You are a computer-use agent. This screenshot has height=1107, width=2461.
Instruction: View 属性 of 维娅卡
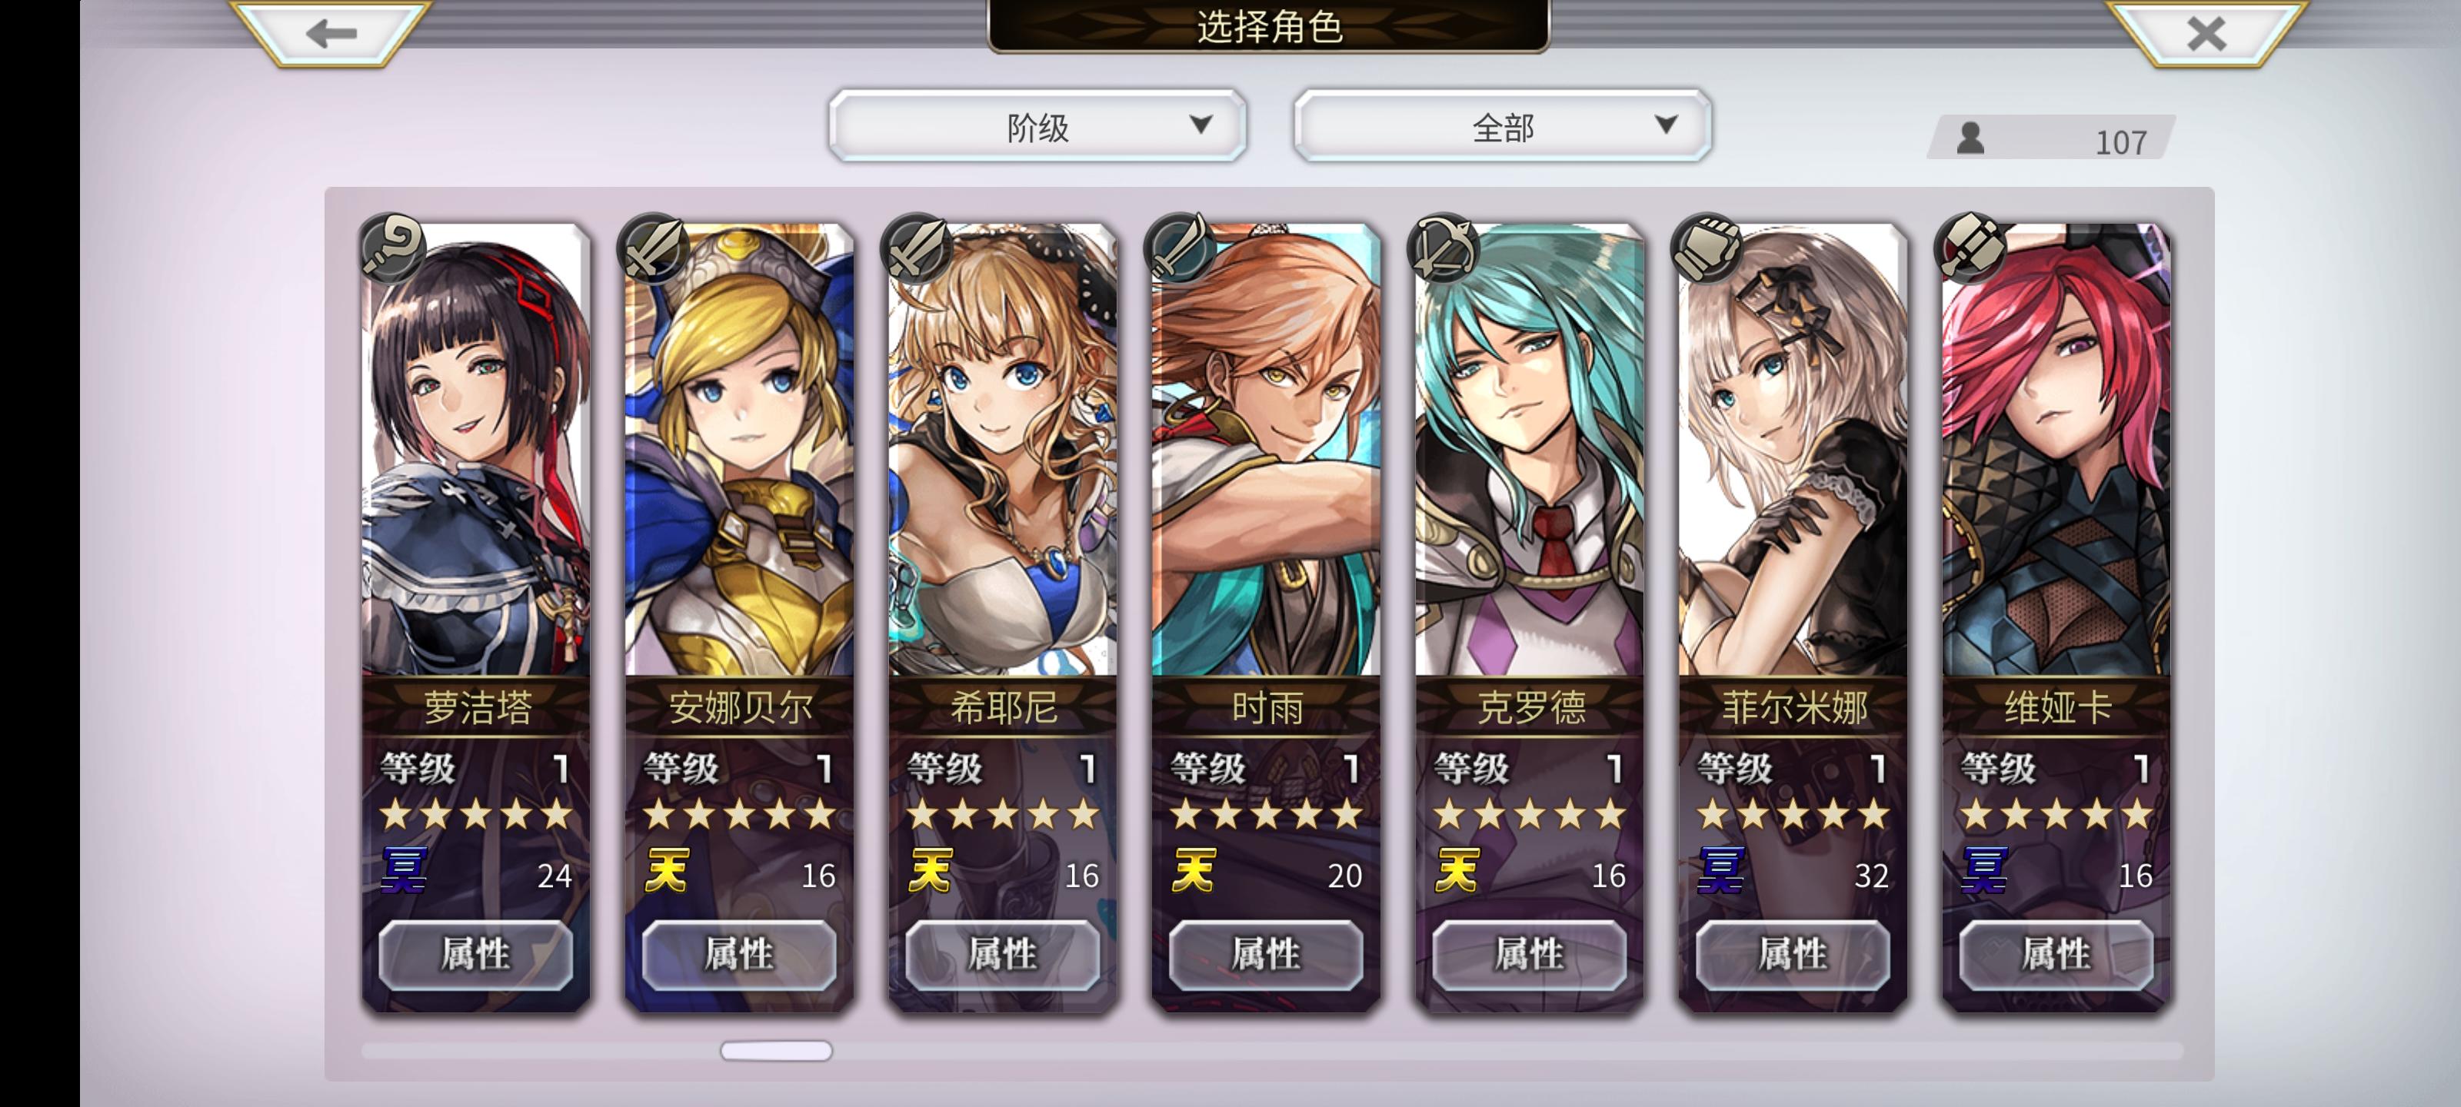click(x=2056, y=954)
